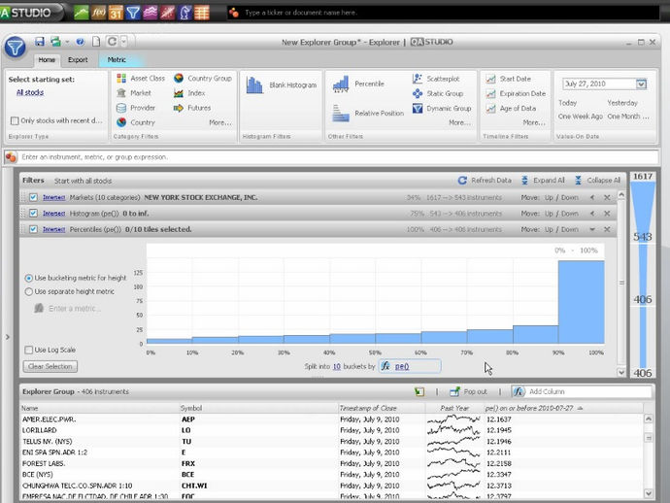
Task: Click Expand All filters
Action: point(543,181)
